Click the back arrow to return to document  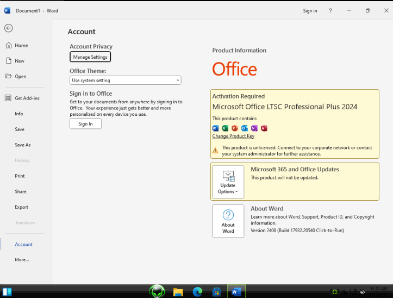pyautogui.click(x=9, y=28)
